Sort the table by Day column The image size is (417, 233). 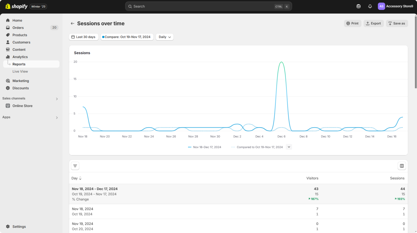click(76, 178)
